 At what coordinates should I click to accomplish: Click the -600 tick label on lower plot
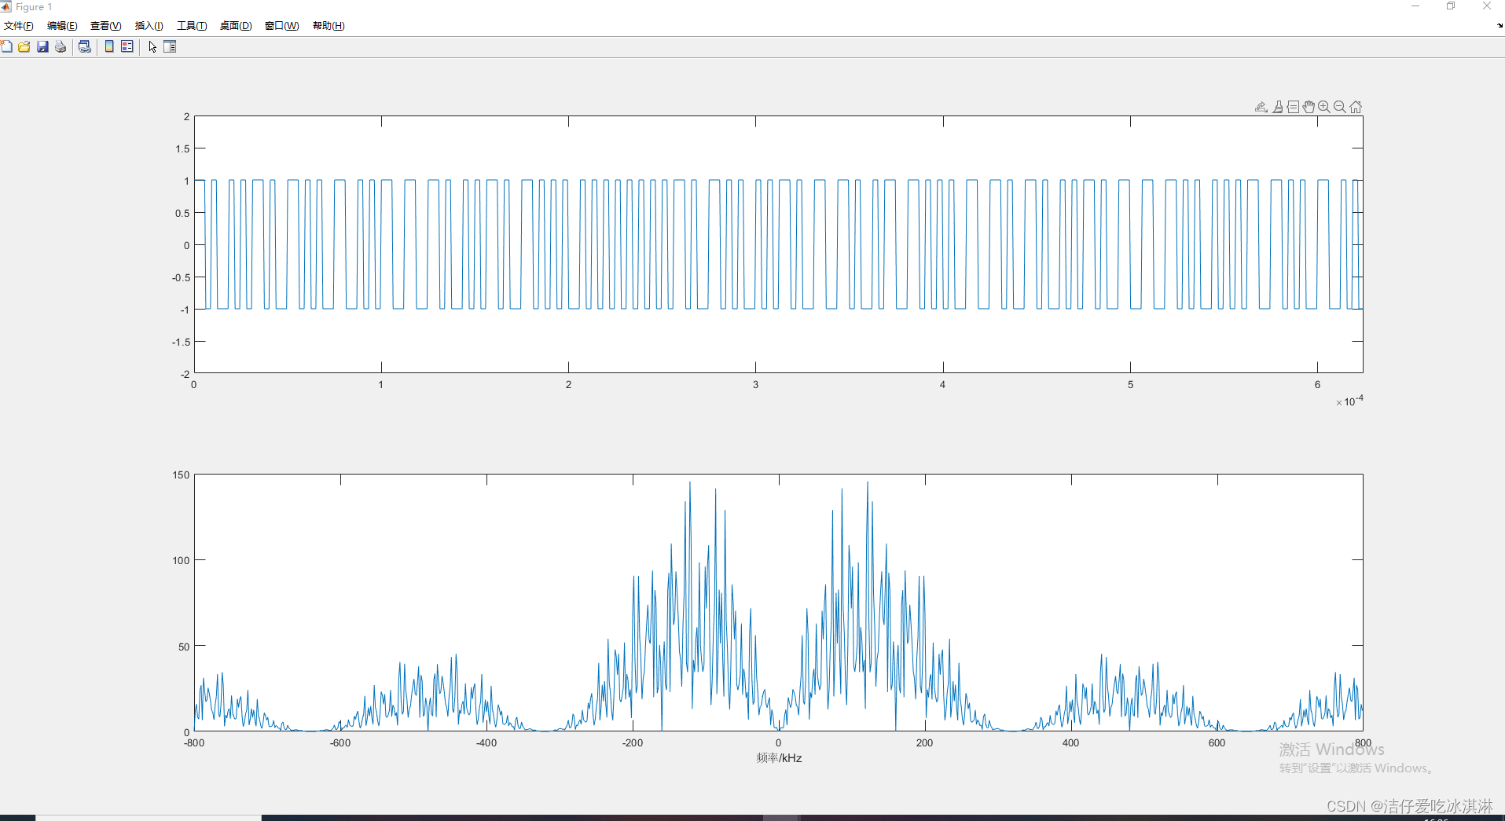[340, 742]
